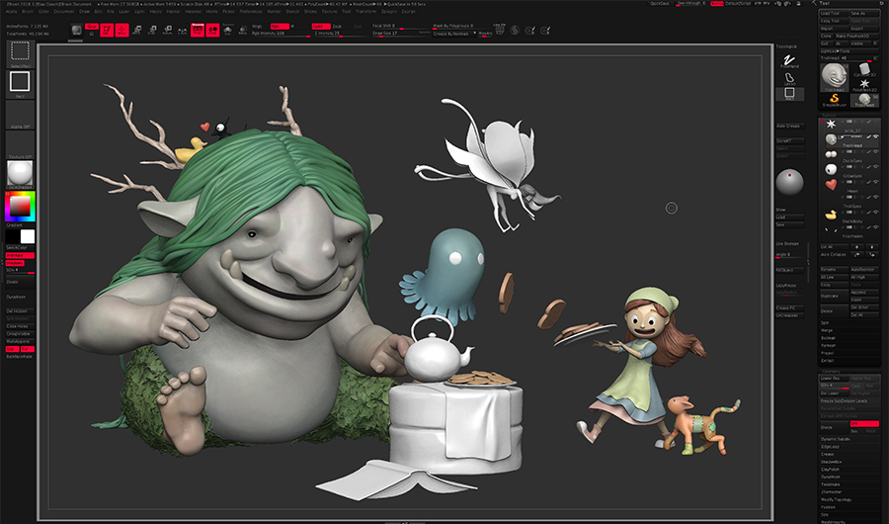Viewport: 889px width, 524px height.
Task: Open the Preferences menu
Action: 250,11
